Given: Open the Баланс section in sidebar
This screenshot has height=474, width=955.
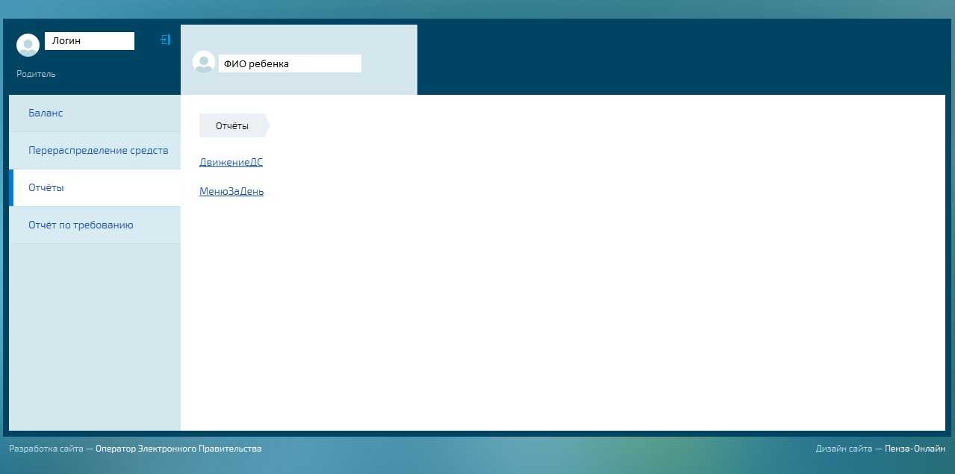Looking at the screenshot, I should (x=46, y=113).
